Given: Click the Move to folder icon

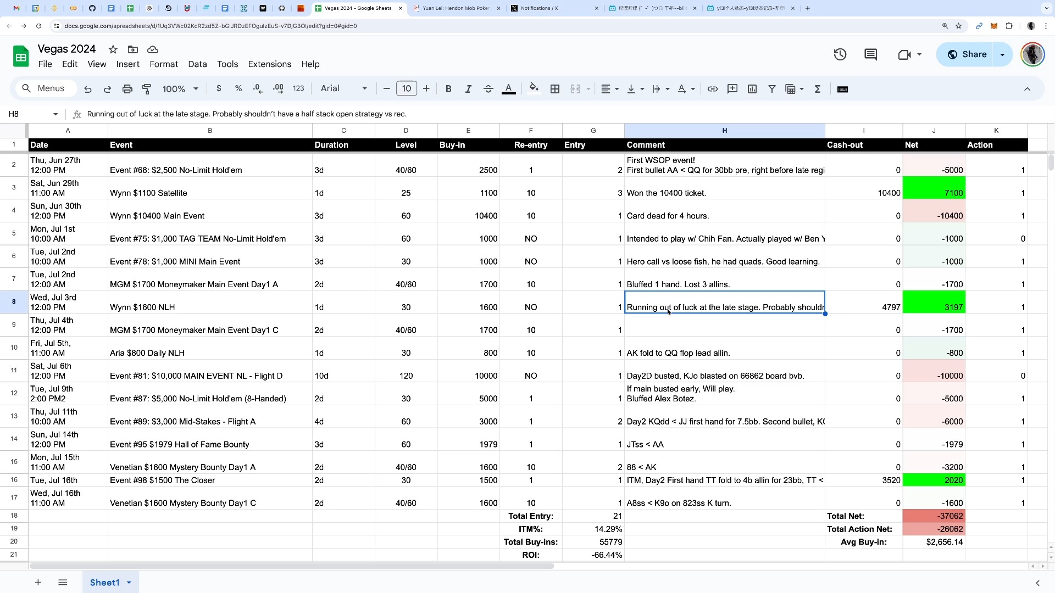Looking at the screenshot, I should (133, 49).
